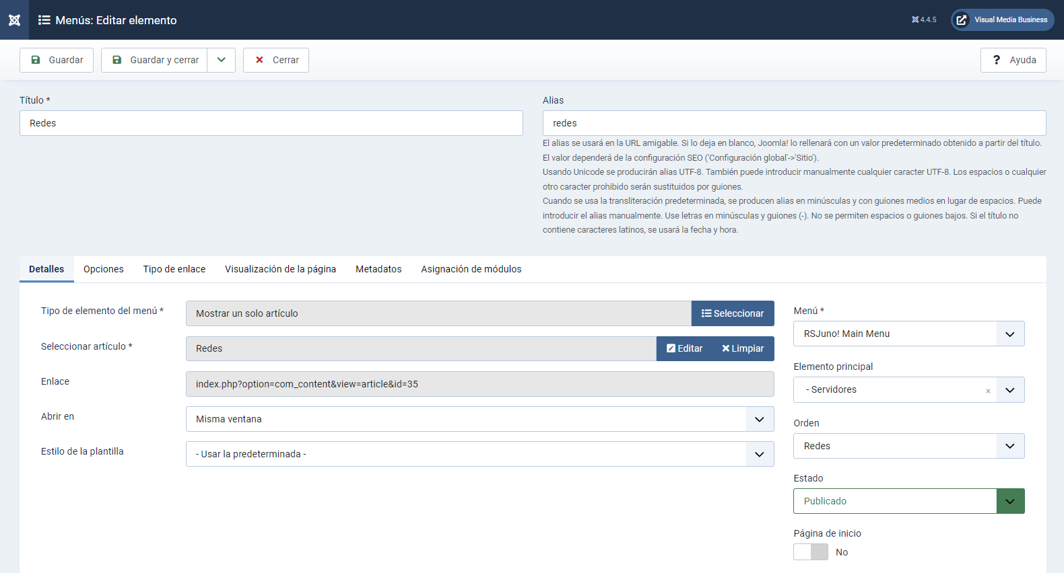Clear the Servidores parent selection x

(x=988, y=391)
